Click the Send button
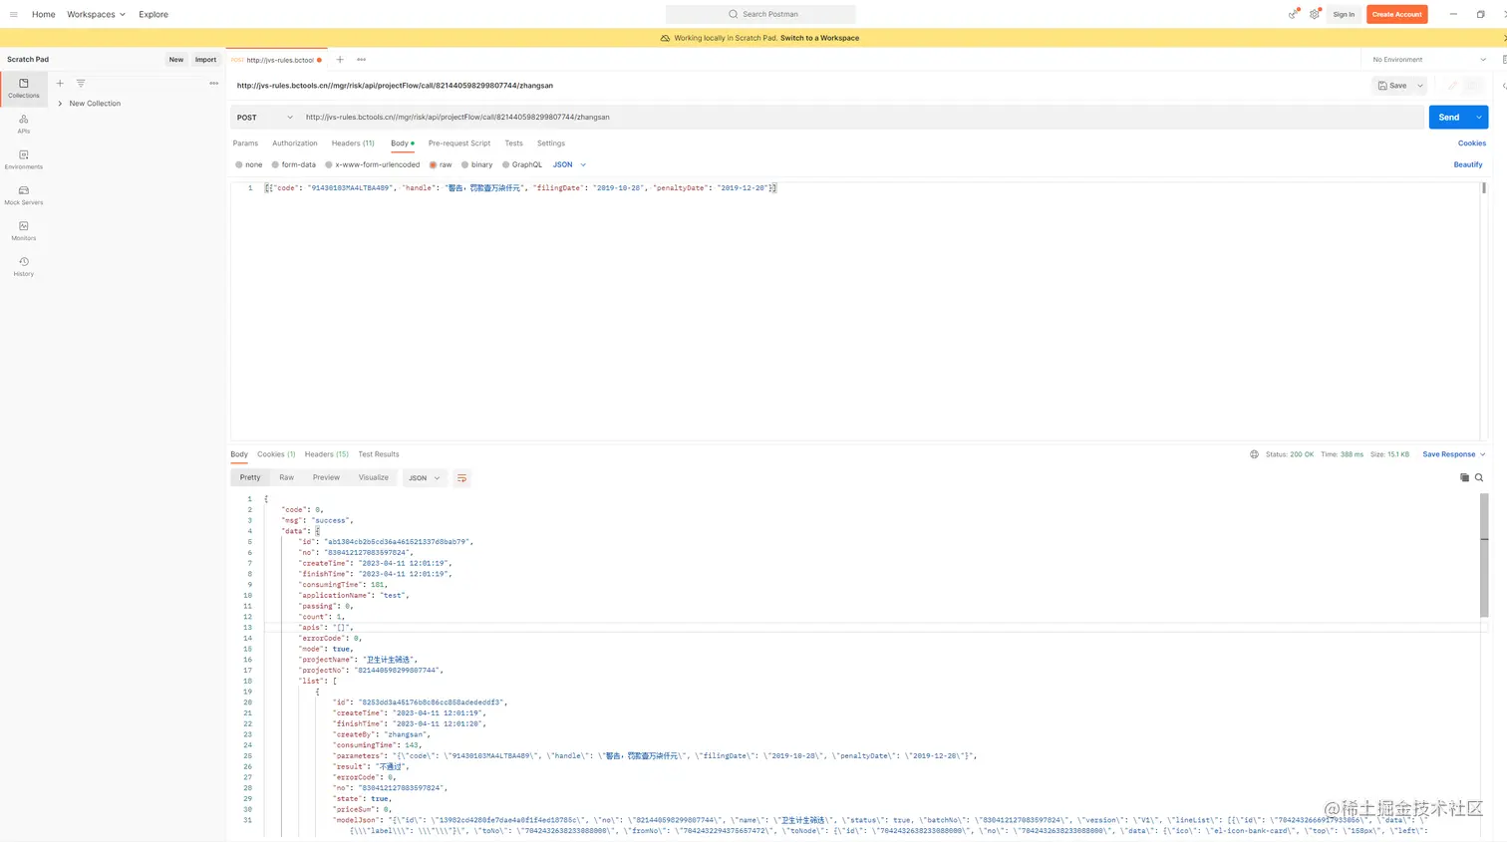Screen dimensions: 1507x842 (x=1449, y=118)
